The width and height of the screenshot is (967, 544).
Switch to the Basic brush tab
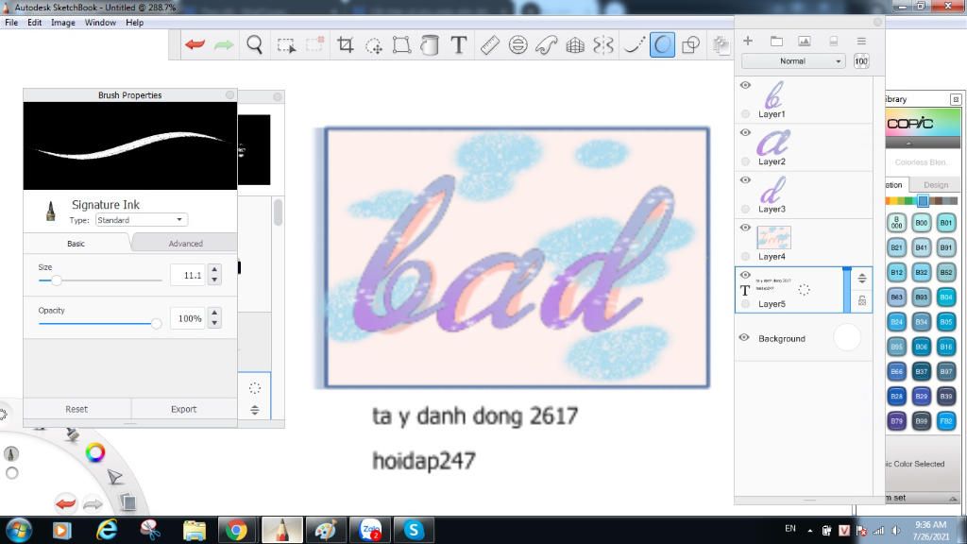tap(76, 243)
